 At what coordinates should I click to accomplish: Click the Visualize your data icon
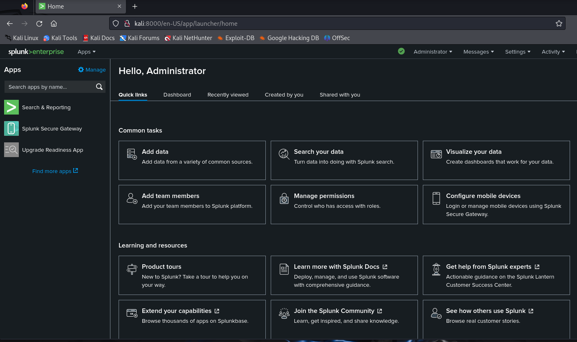[436, 154]
